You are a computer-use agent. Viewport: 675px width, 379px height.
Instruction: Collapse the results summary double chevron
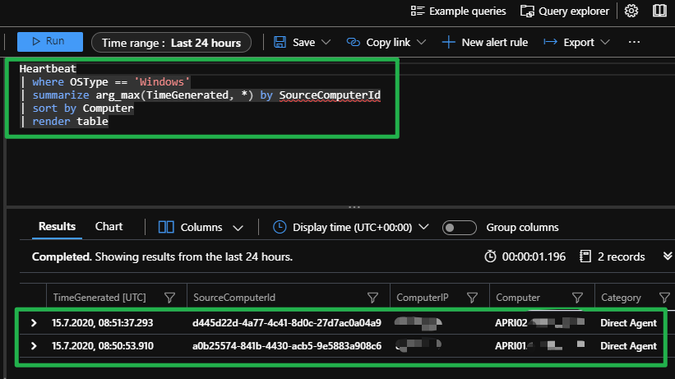(668, 257)
